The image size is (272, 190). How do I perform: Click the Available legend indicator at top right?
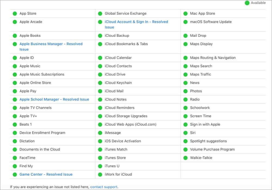247,3
